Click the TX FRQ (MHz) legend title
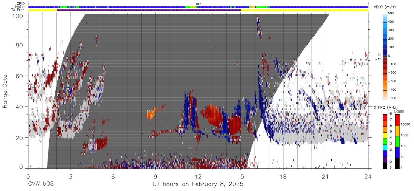Viewport: 414px width, 191px height. 384,107
